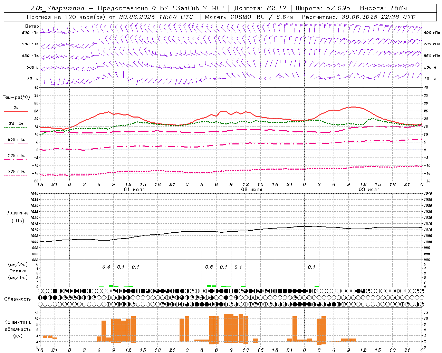Click the Td 2м legend label
Viewport: 442px width, 353px height.
[16, 123]
